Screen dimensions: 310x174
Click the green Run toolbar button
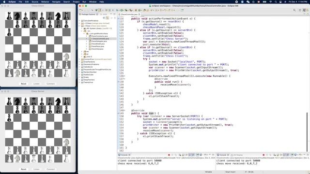point(122,10)
